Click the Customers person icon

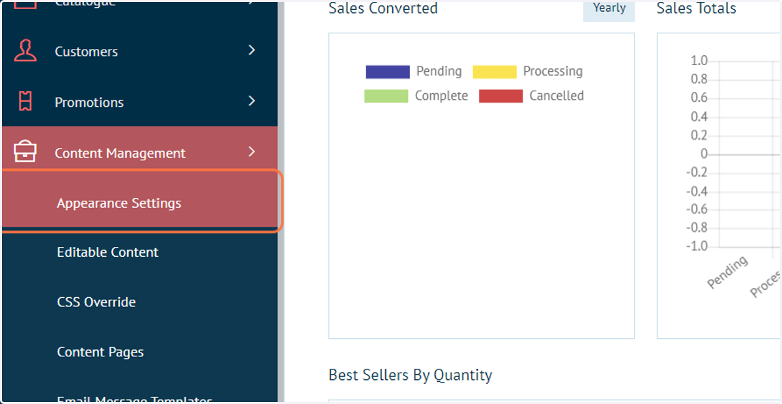point(25,51)
